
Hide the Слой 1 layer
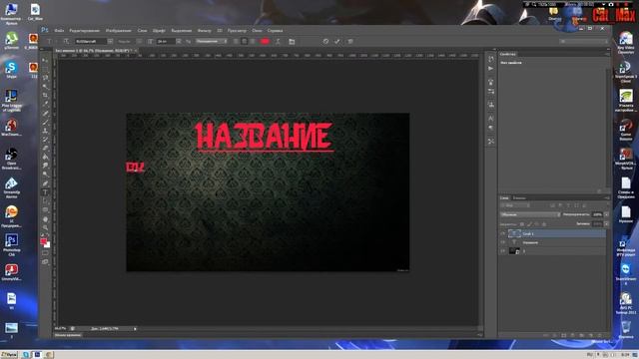point(503,233)
